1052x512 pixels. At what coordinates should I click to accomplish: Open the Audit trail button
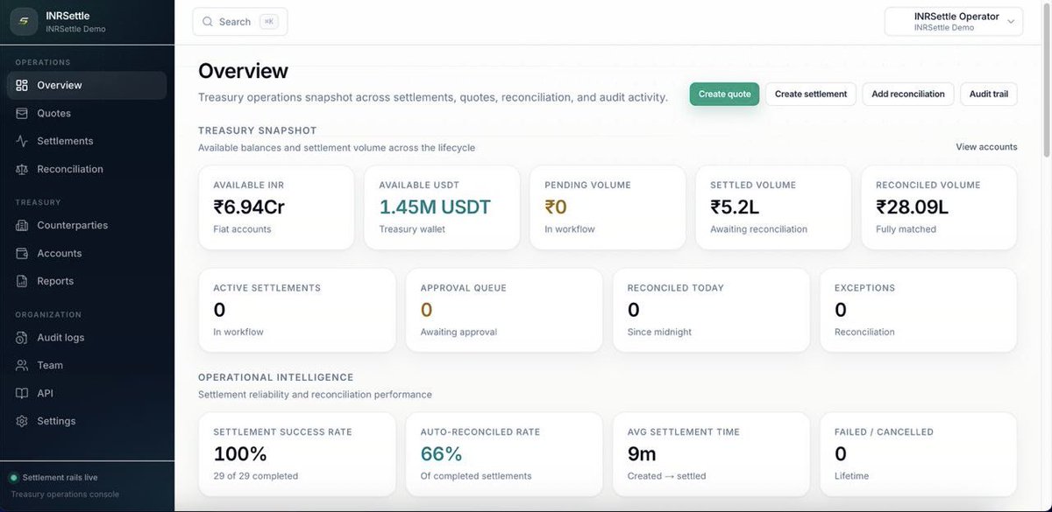[989, 94]
